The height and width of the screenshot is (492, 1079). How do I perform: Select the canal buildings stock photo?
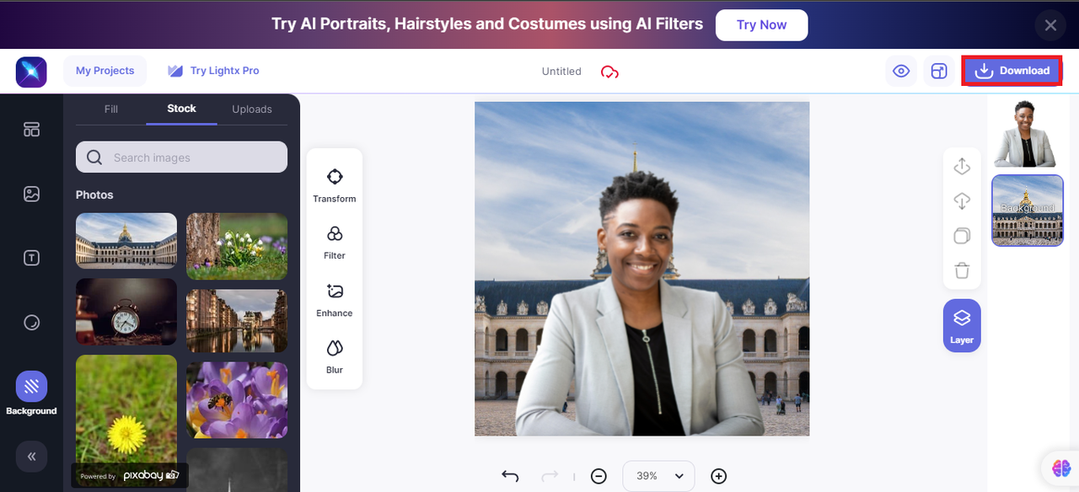click(x=237, y=321)
